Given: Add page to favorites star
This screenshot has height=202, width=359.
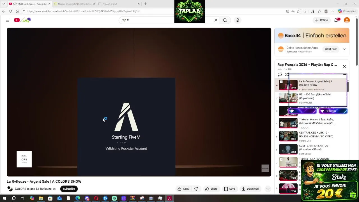Looking at the screenshot, I should tap(298, 11).
